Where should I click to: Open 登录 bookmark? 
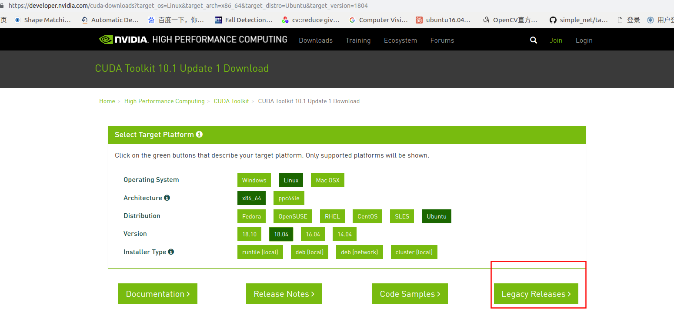[629, 20]
